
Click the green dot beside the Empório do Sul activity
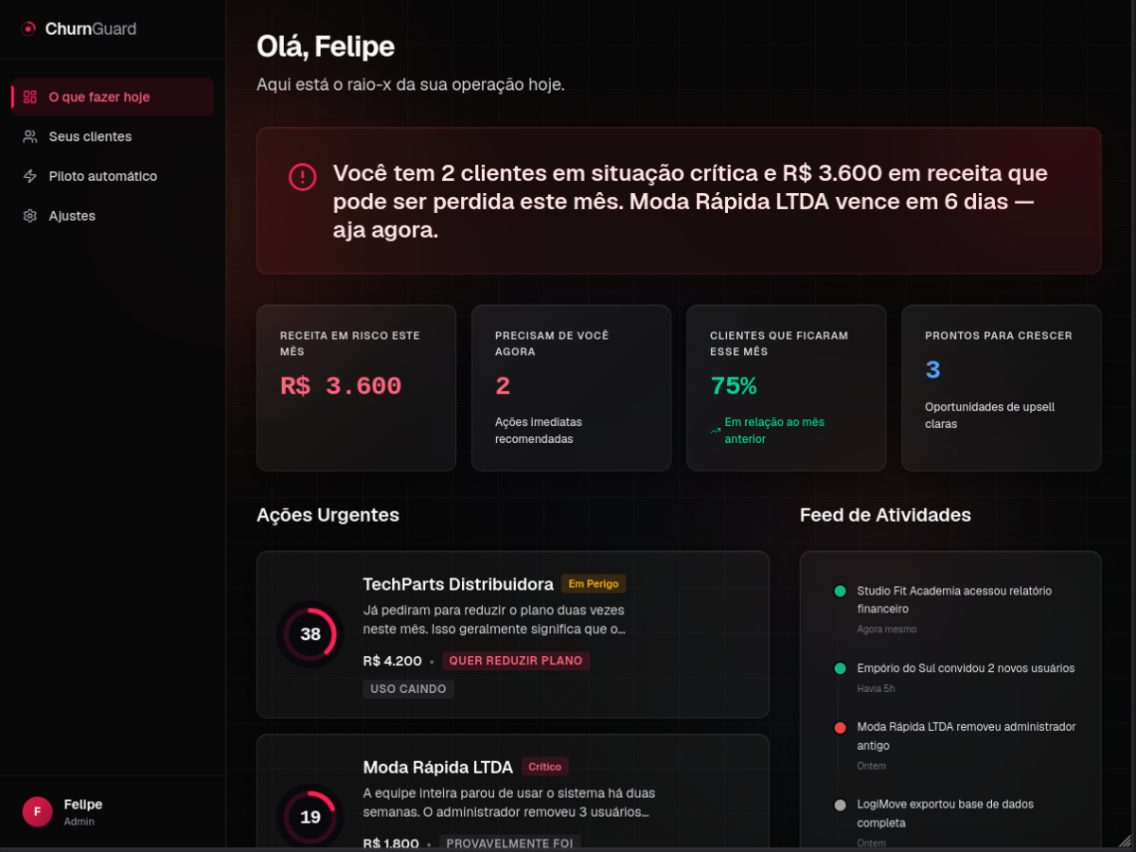(840, 668)
